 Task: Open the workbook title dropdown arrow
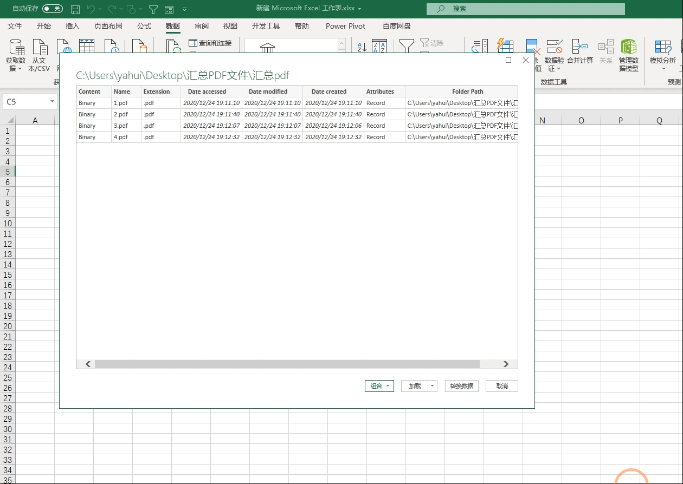click(x=359, y=9)
